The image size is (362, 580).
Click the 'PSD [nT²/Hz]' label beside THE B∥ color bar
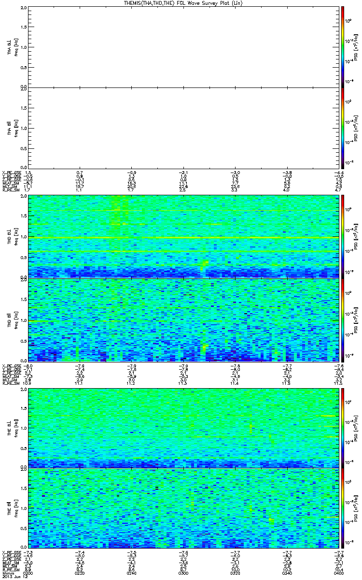tap(355, 508)
